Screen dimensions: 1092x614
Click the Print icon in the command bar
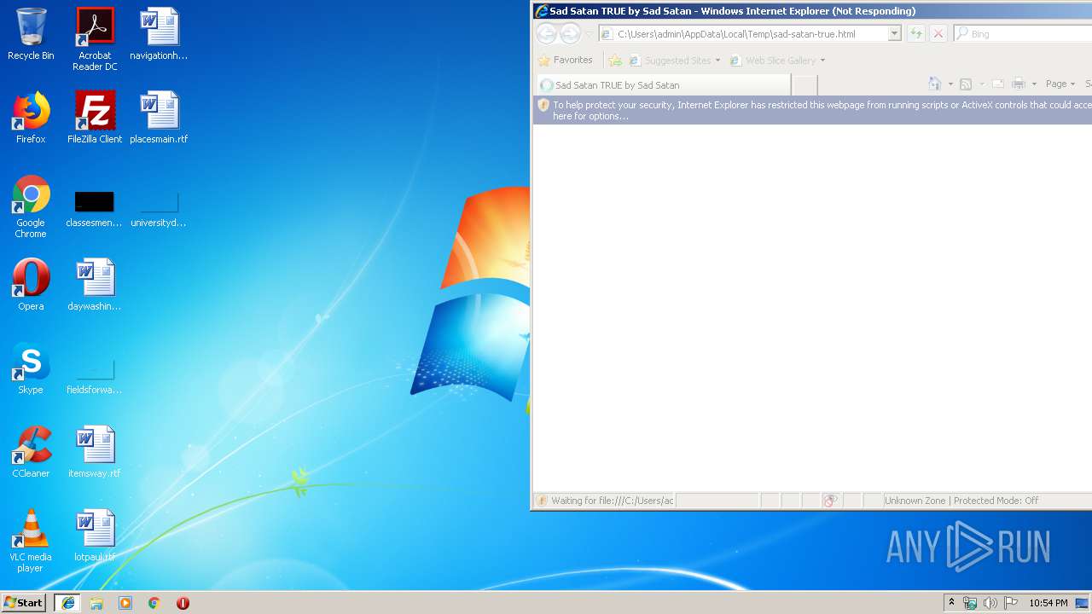click(1018, 84)
